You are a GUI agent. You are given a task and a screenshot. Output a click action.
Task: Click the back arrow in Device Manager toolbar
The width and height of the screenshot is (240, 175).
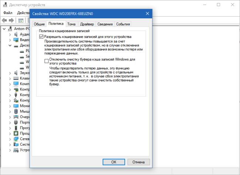4,20
